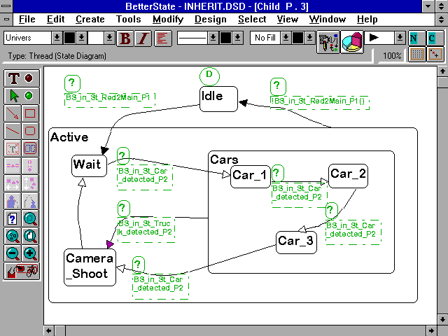Click the zoom out magnifier tool
The height and width of the screenshot is (336, 448).
point(14,253)
